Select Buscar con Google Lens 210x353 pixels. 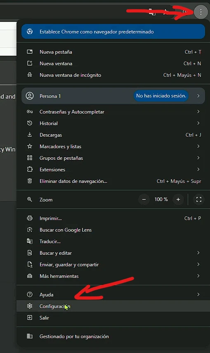(x=113, y=230)
